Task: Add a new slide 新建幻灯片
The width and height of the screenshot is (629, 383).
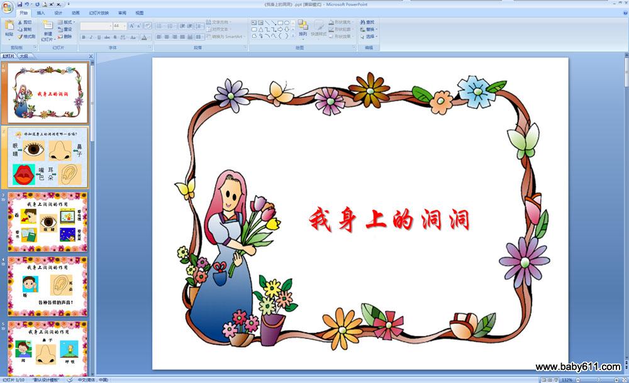Action: pyautogui.click(x=48, y=31)
